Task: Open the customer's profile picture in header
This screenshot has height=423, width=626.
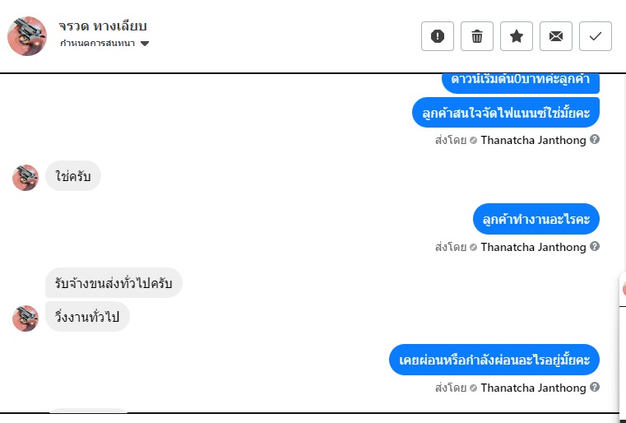Action: coord(27,36)
